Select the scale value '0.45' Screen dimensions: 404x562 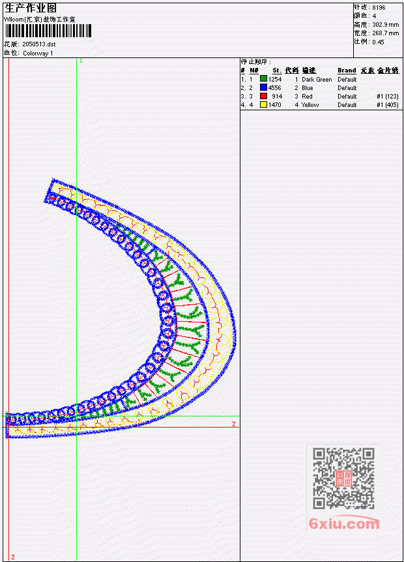tap(378, 42)
